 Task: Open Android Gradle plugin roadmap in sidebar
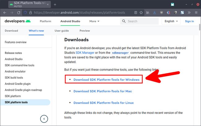pos(23,90)
